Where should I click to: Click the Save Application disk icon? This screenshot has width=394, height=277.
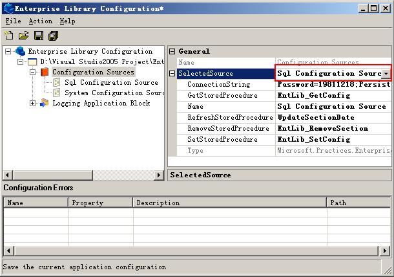39,36
